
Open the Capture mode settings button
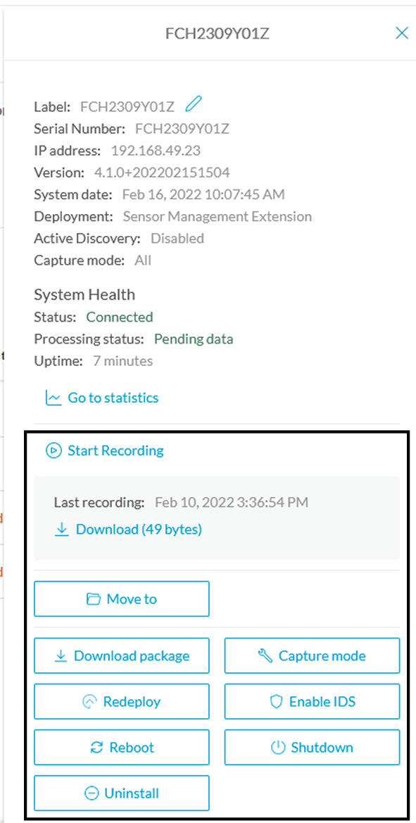(312, 655)
